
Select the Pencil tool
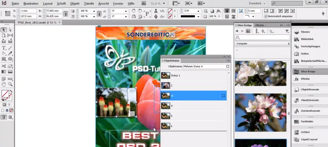point(10,53)
